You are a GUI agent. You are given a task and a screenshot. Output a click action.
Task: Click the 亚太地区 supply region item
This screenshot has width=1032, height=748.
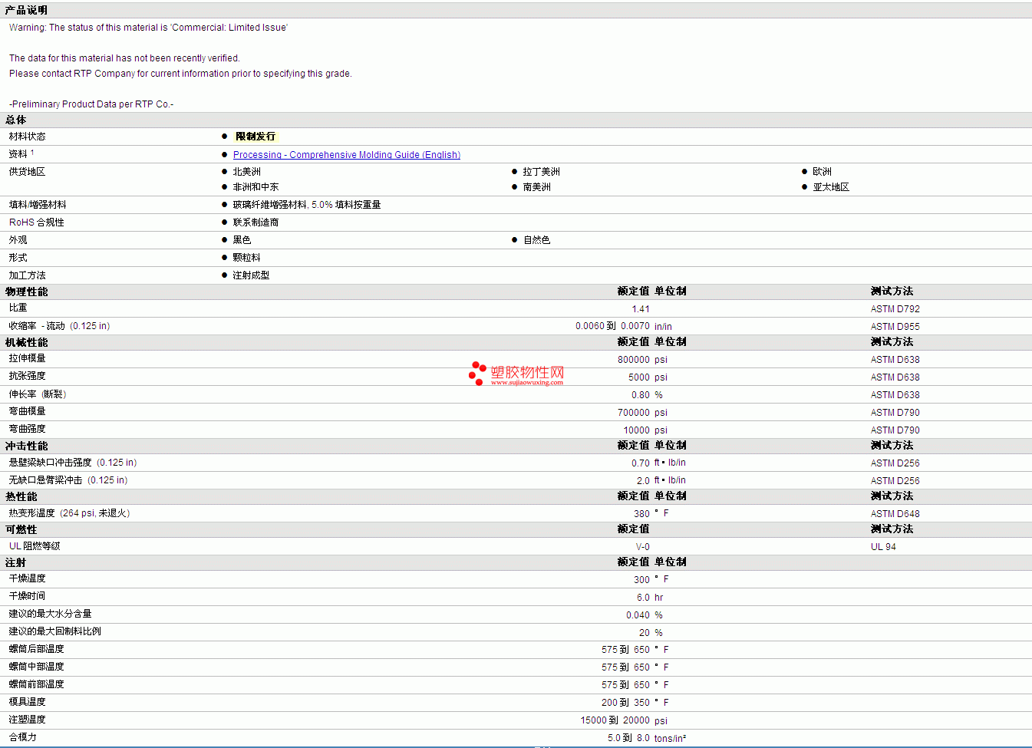(831, 187)
